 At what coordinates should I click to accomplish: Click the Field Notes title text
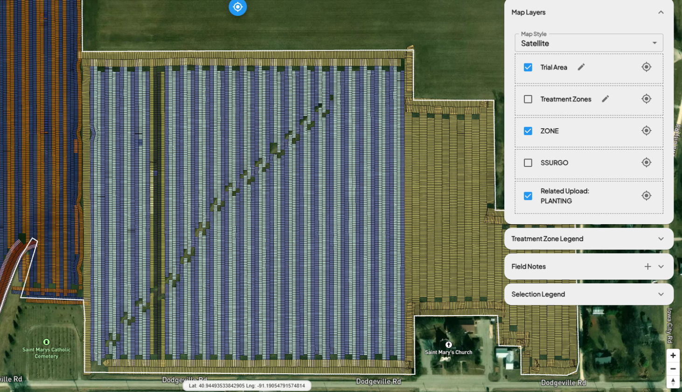(529, 267)
